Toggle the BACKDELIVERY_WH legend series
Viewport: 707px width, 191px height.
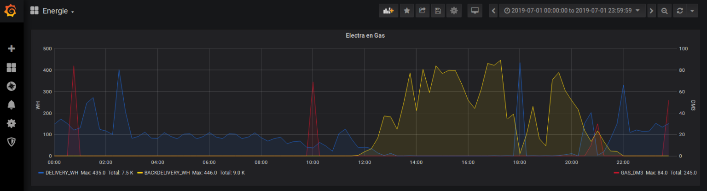point(167,173)
